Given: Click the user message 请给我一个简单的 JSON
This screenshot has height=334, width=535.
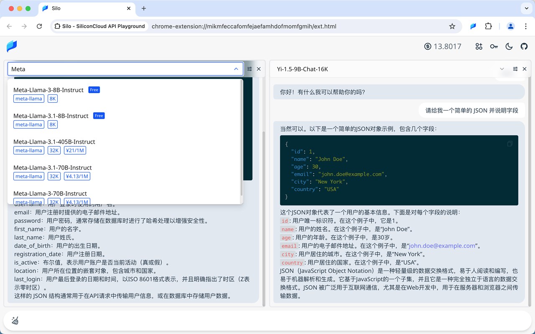Looking at the screenshot, I should [x=471, y=110].
